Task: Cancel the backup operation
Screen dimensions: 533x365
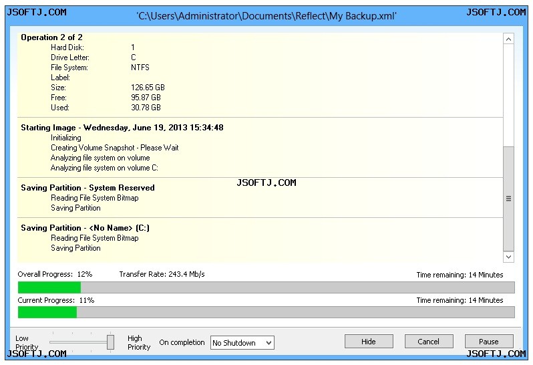Action: (429, 341)
